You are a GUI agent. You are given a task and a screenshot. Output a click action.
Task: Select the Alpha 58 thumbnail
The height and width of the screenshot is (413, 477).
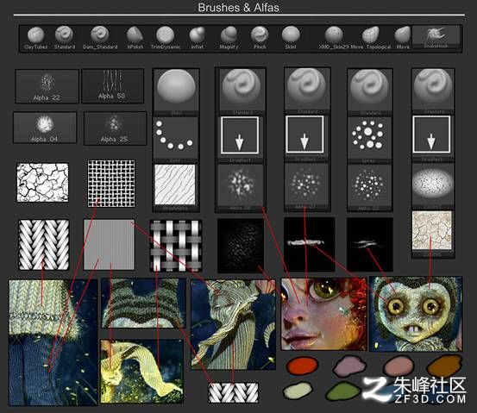point(112,86)
